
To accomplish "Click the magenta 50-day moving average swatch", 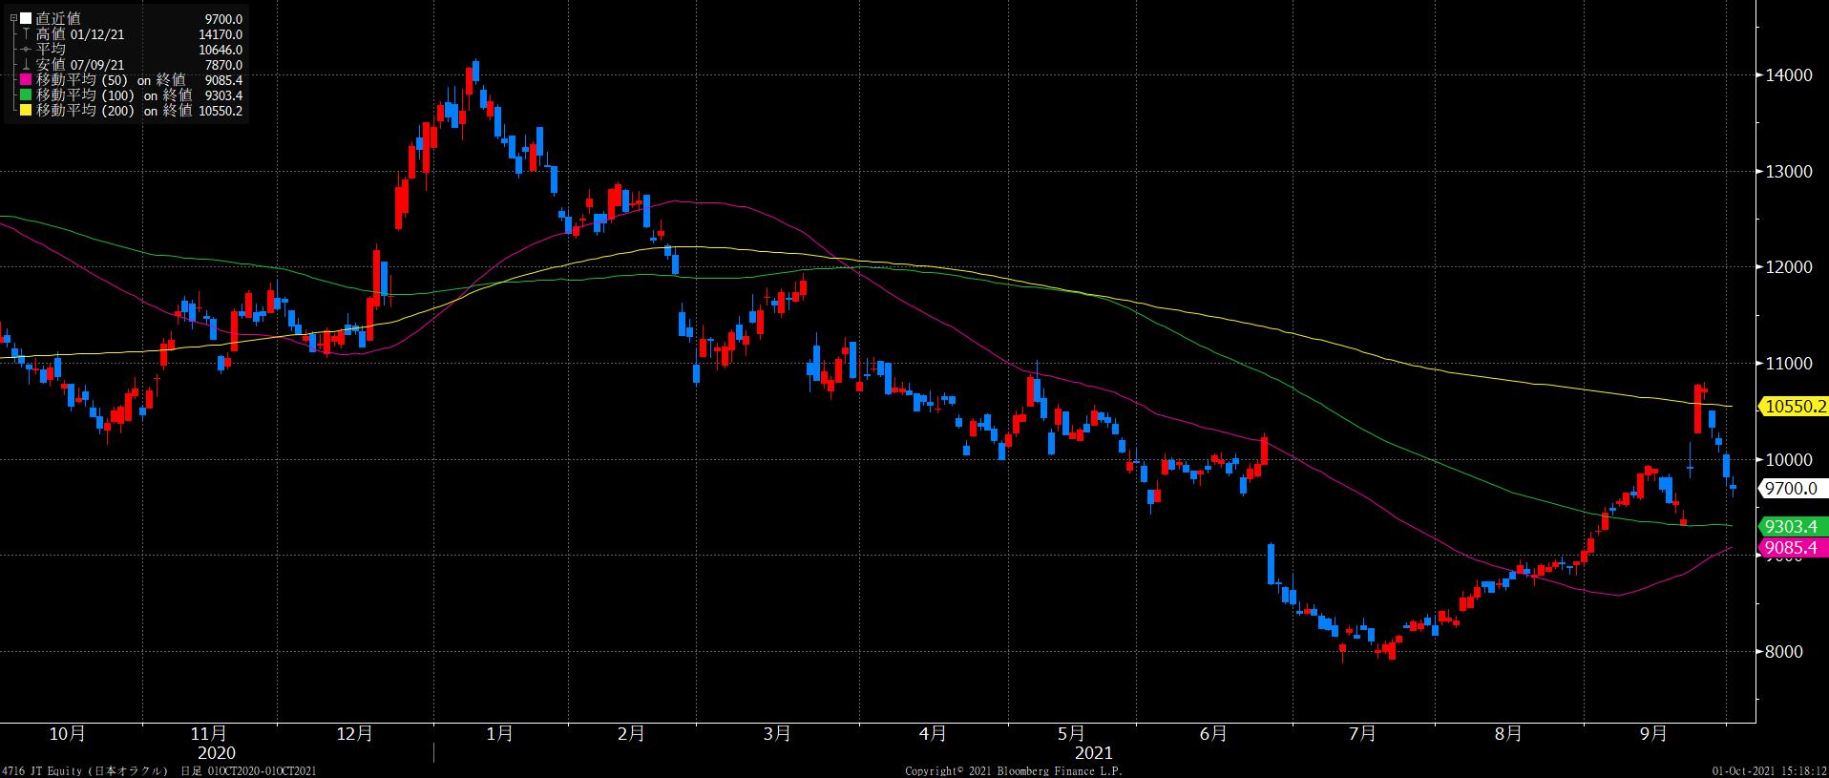I will pos(26,80).
